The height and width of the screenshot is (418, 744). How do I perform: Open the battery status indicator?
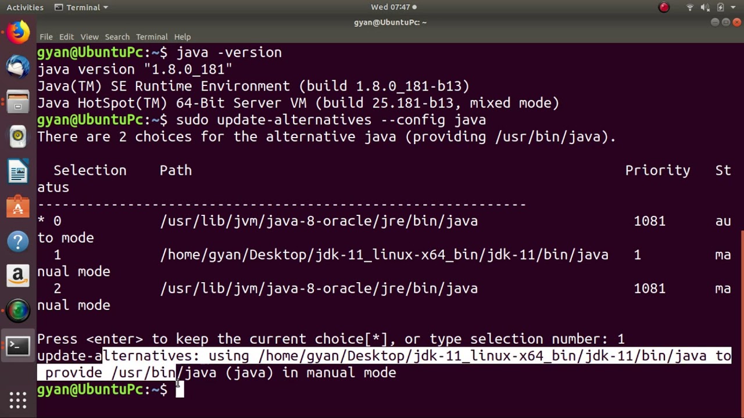coord(721,8)
